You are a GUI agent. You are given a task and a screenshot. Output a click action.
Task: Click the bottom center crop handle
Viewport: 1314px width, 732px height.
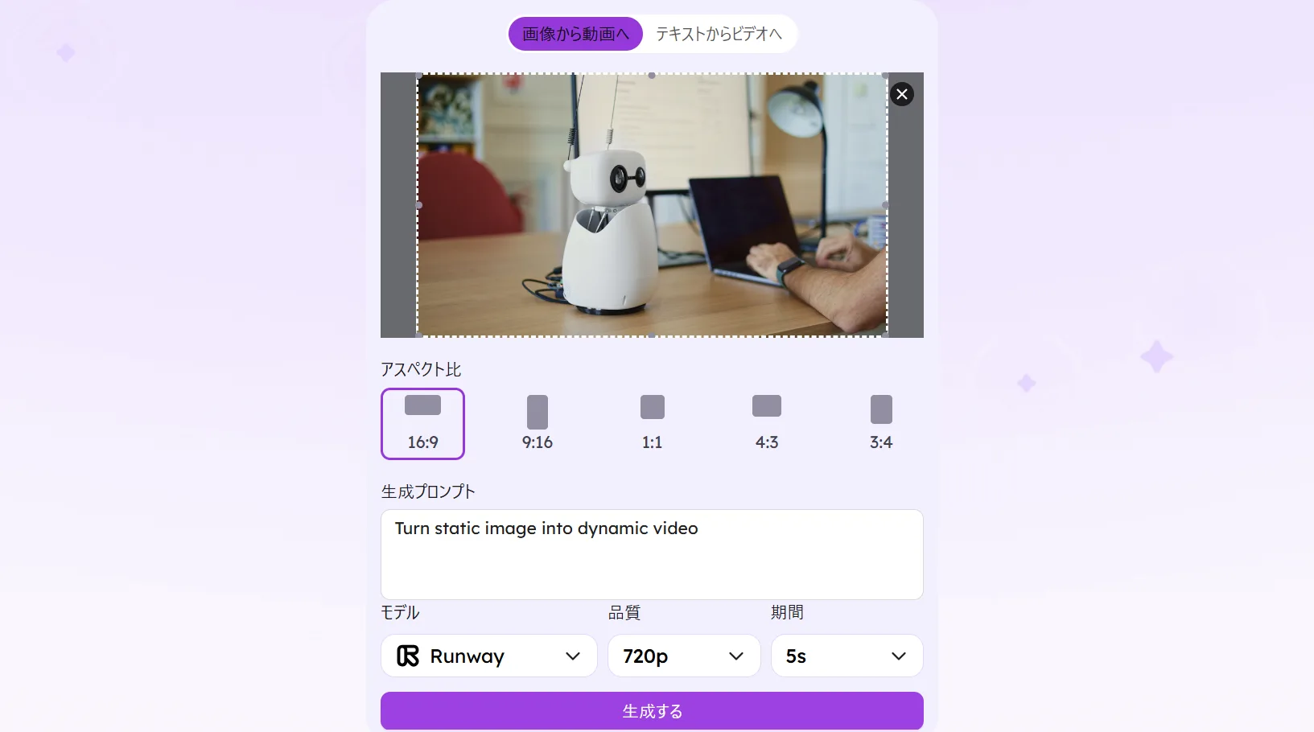tap(652, 335)
